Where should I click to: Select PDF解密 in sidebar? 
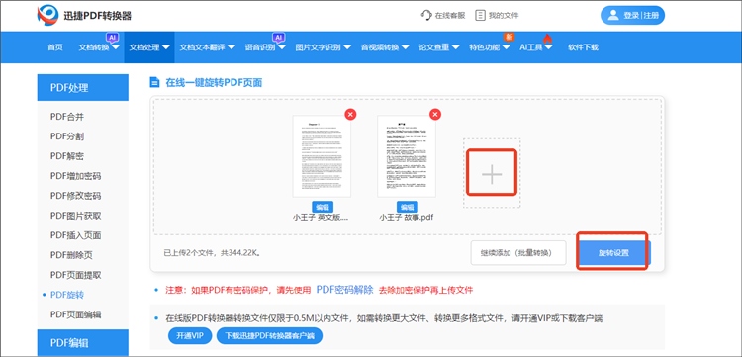[x=67, y=156]
